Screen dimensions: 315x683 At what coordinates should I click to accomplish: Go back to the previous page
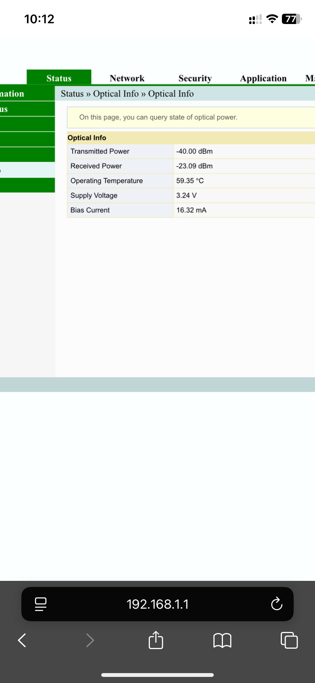pyautogui.click(x=22, y=640)
